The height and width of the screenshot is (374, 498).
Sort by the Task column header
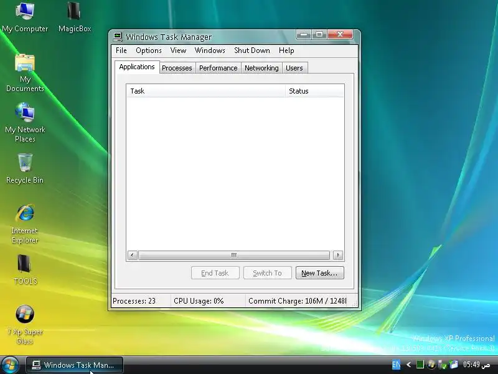point(206,91)
